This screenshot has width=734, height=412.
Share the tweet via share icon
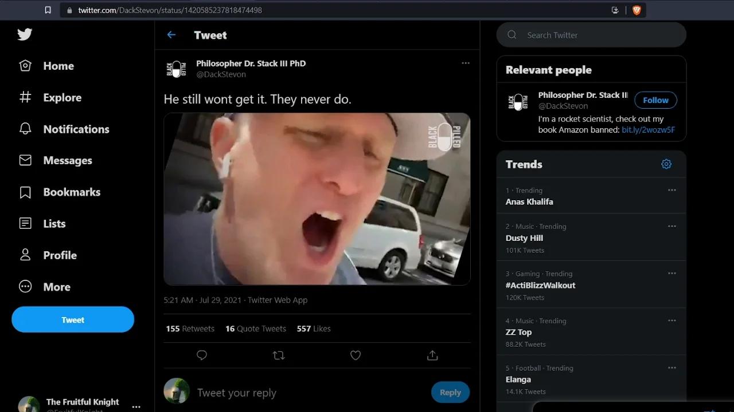tap(432, 355)
